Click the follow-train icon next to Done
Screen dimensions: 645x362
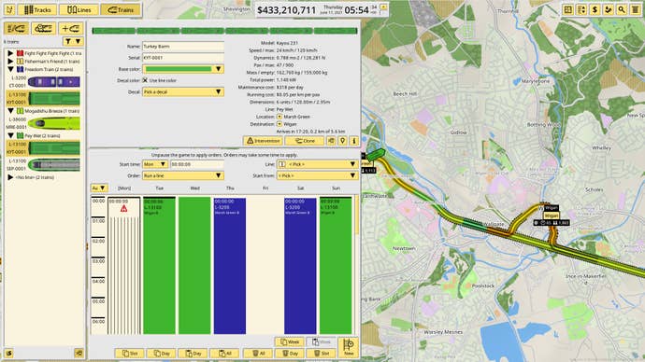(331, 141)
